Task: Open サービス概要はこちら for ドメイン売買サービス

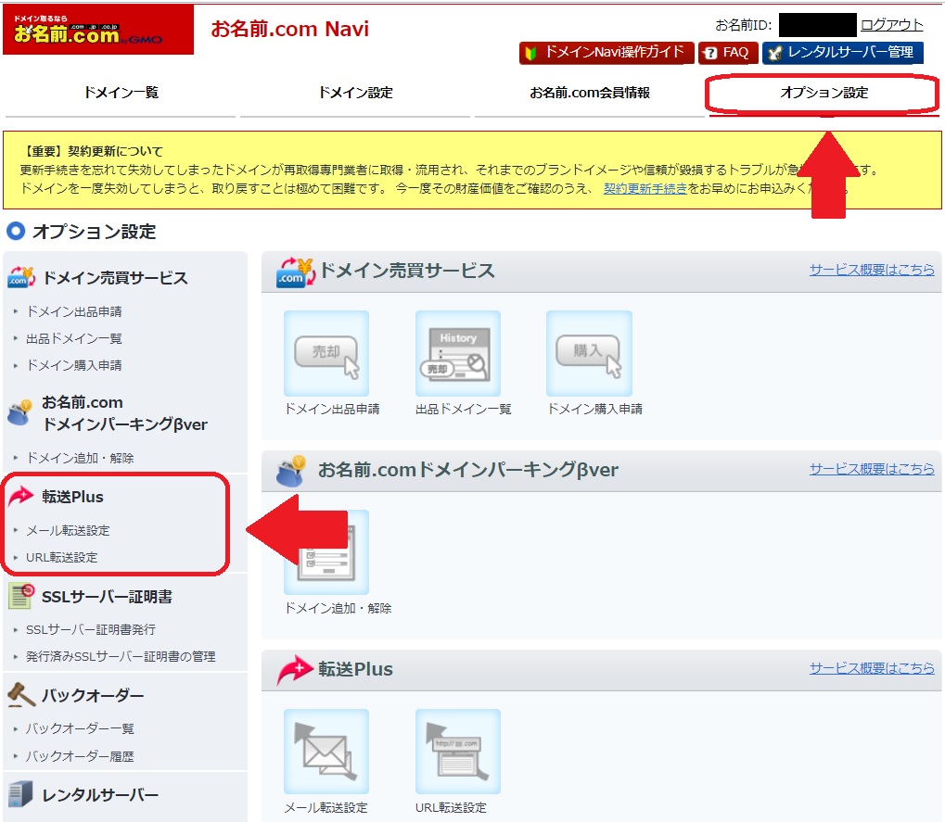Action: [872, 269]
